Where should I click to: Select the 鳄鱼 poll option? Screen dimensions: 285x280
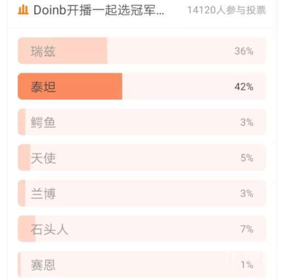(x=141, y=122)
